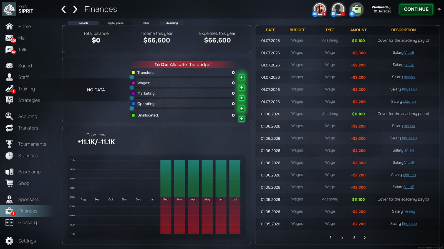The width and height of the screenshot is (444, 249).
Task: Go forward with the right chevron
Action: (x=75, y=9)
